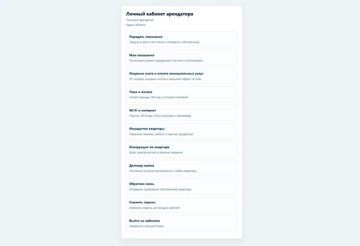
Task: Click Отправить сообщение собственнику квартиры text
Action: tap(160, 189)
